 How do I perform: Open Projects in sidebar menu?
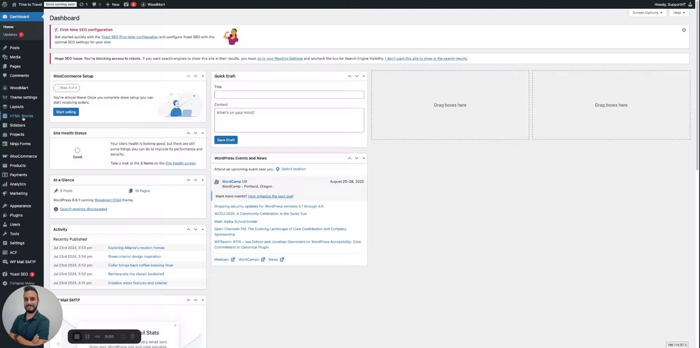tap(17, 134)
